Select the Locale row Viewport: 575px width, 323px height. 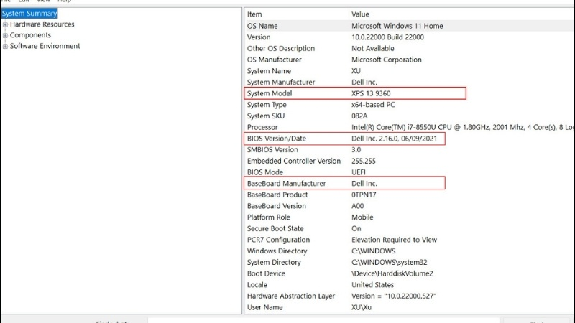point(410,285)
